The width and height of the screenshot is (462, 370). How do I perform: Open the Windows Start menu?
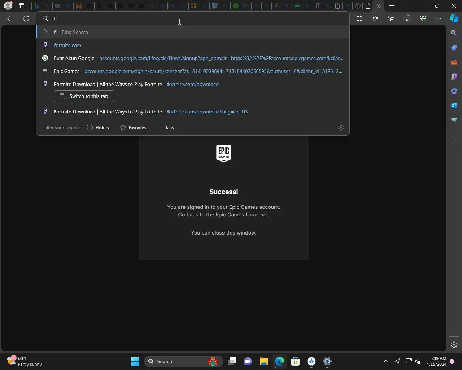135,361
